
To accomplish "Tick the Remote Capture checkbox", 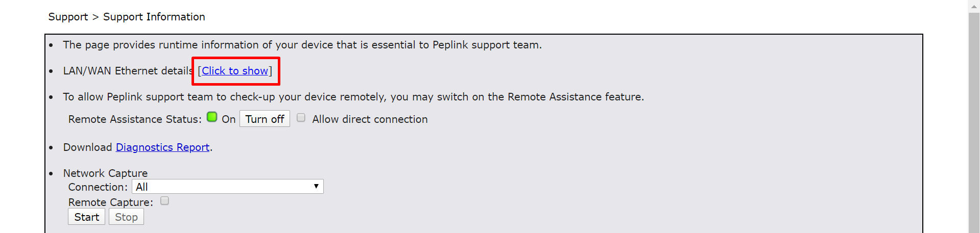I will coord(164,201).
